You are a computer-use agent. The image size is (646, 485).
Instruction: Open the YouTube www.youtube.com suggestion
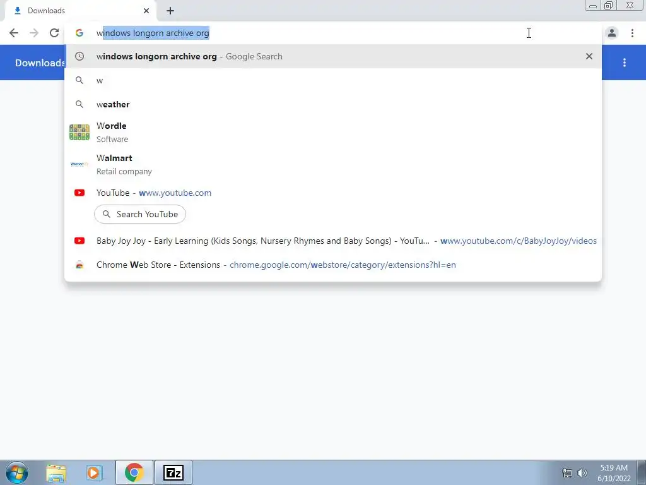click(333, 193)
